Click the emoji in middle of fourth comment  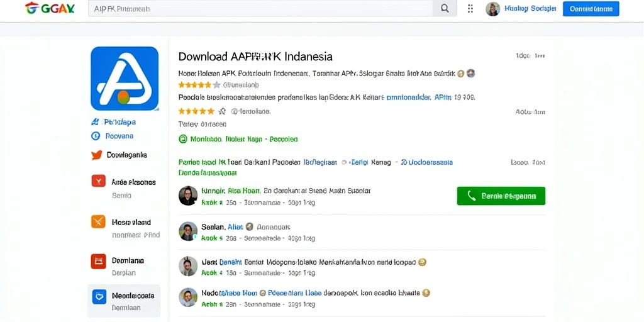[263, 293]
